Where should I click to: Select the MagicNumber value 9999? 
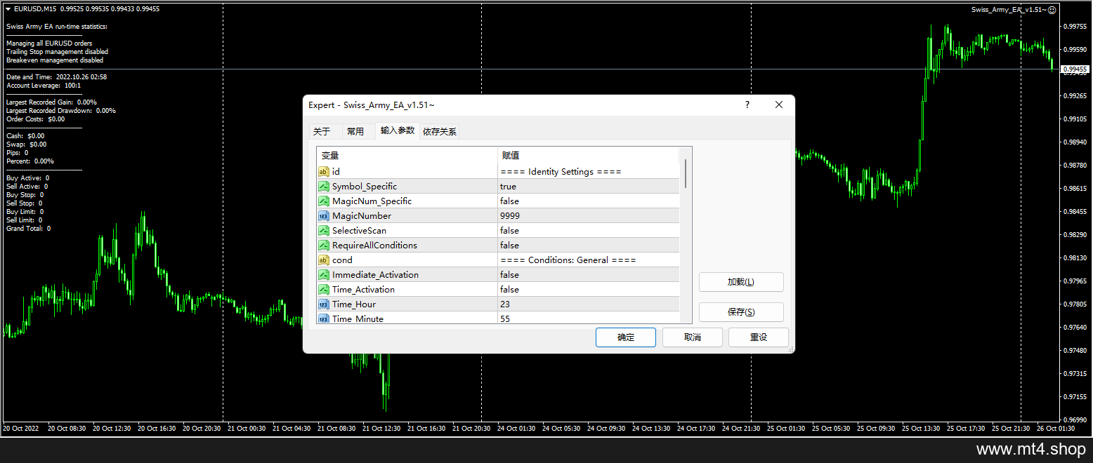tap(510, 216)
